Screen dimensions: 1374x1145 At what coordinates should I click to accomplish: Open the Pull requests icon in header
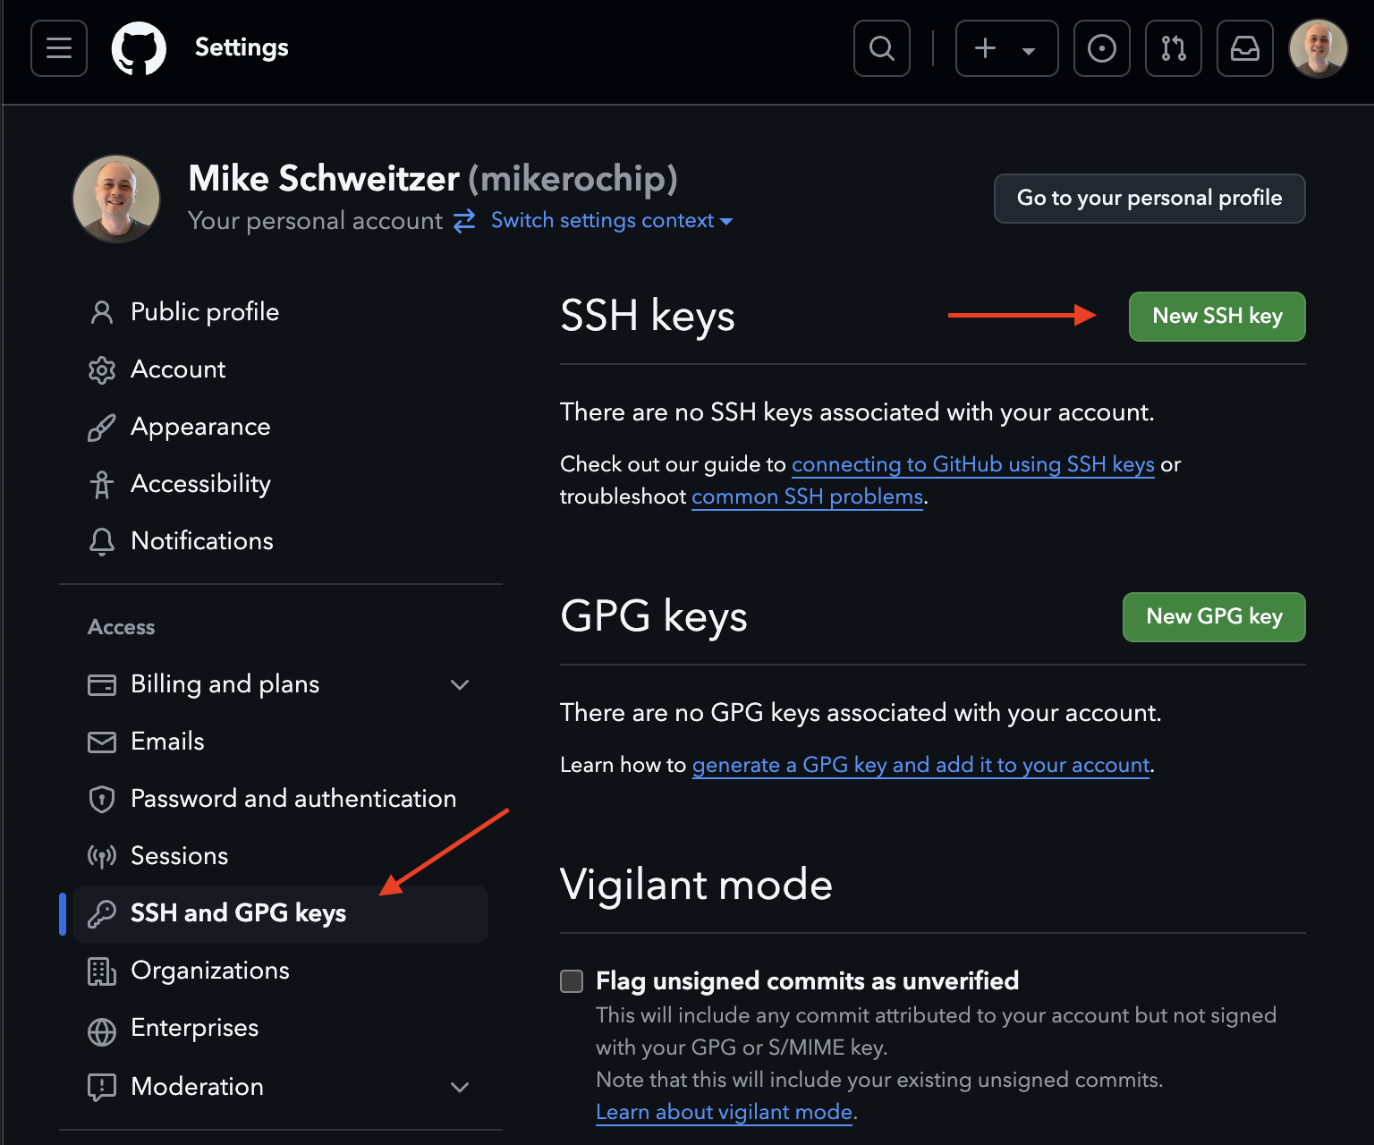click(x=1174, y=48)
